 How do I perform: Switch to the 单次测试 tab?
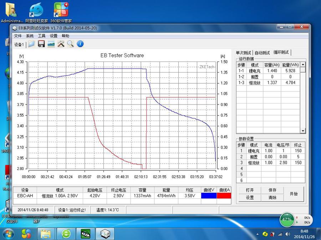[243, 53]
